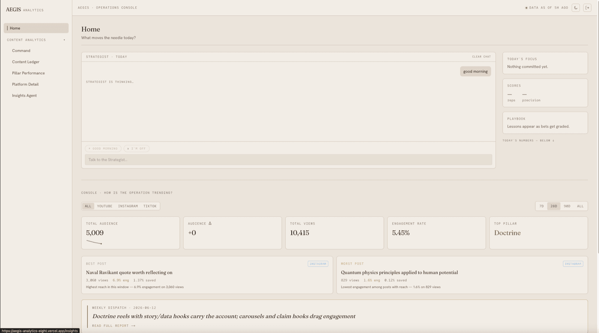Click Today's Numbers — Below label
Viewport: 599px width, 333px height.
528,141
